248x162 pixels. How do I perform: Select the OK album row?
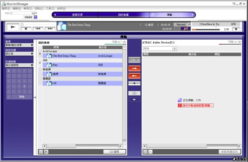(x=83, y=83)
